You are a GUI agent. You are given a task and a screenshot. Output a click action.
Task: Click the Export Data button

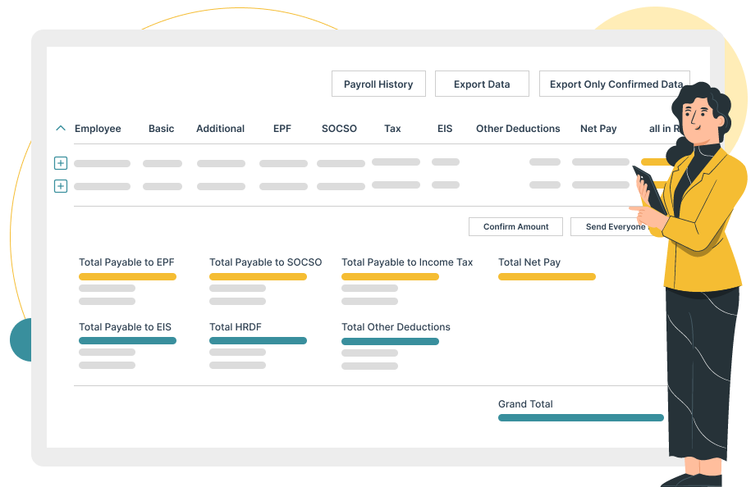tap(482, 84)
